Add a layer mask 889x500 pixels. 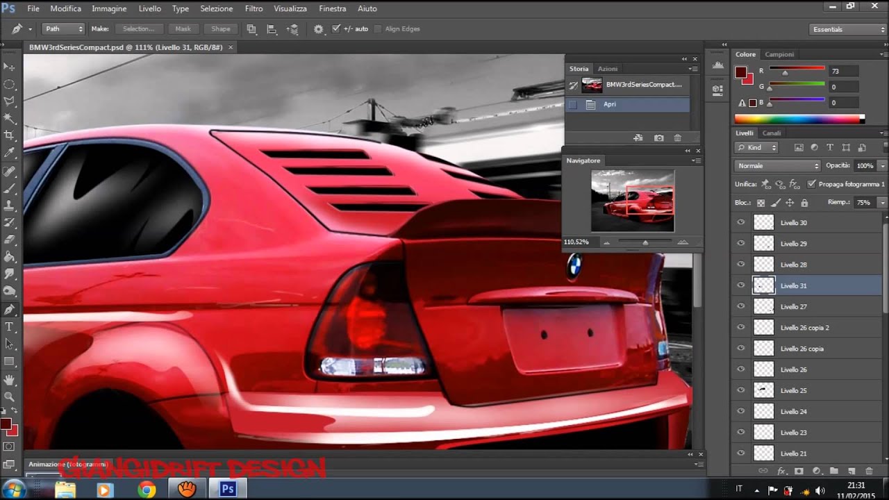coord(799,471)
